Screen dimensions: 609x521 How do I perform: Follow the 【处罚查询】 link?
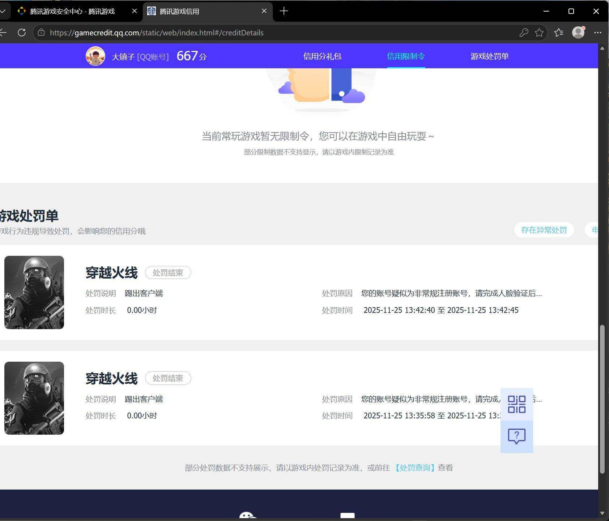coord(415,468)
